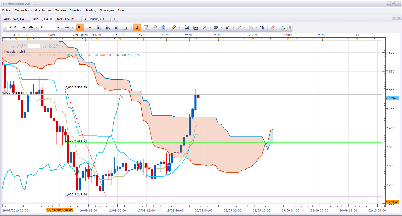Image resolution: width=402 pixels, height=216 pixels.
Task: Open the H4 timeframe dropdown
Action: (58, 28)
